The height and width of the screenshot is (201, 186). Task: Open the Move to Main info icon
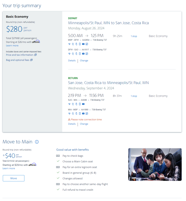click(37, 142)
